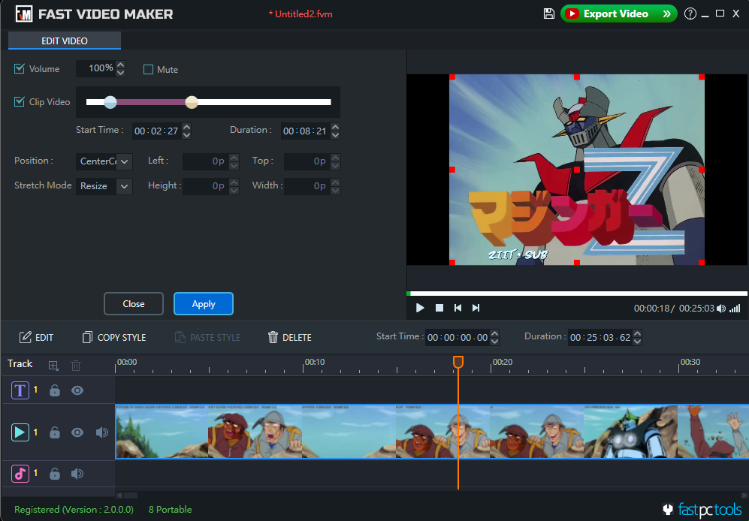Click the 00:20 mark on timeline ruler

[x=503, y=362]
